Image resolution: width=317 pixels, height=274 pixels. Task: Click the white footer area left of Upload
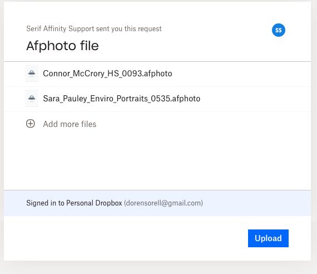[125, 238]
